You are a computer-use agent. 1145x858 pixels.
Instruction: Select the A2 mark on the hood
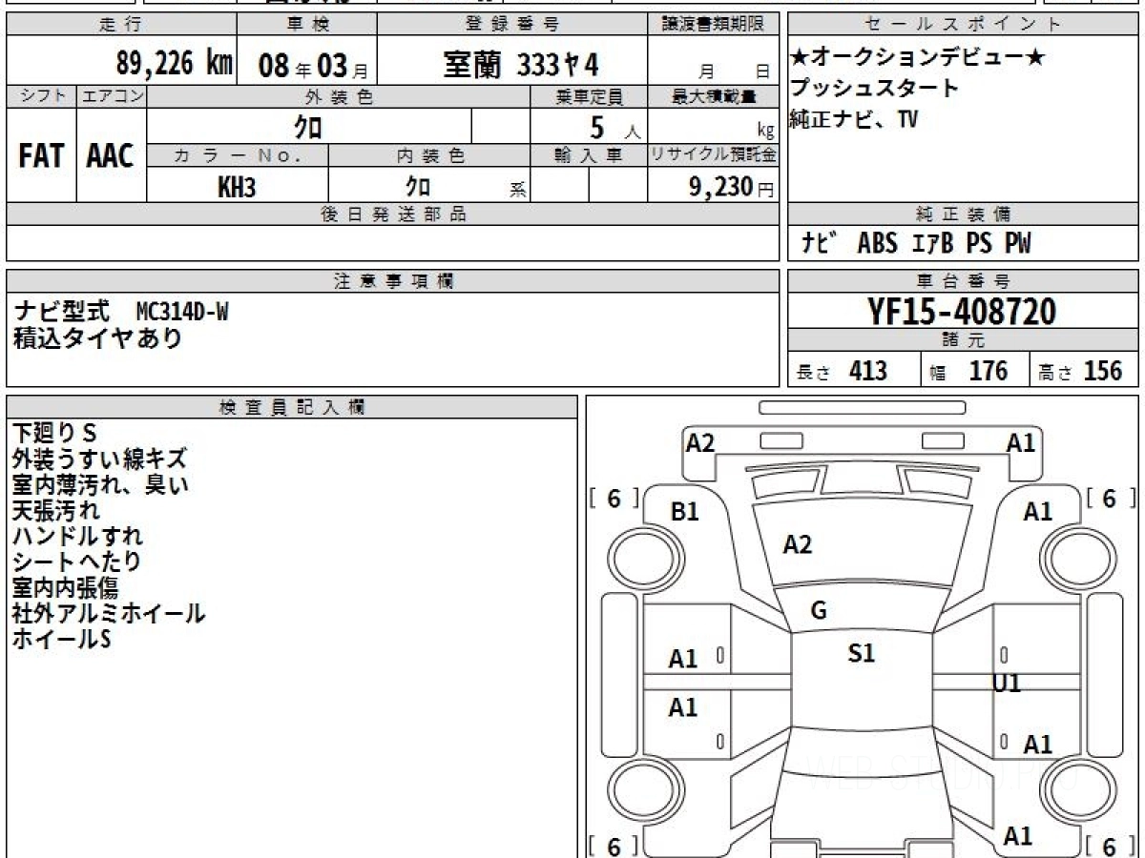[x=797, y=544]
